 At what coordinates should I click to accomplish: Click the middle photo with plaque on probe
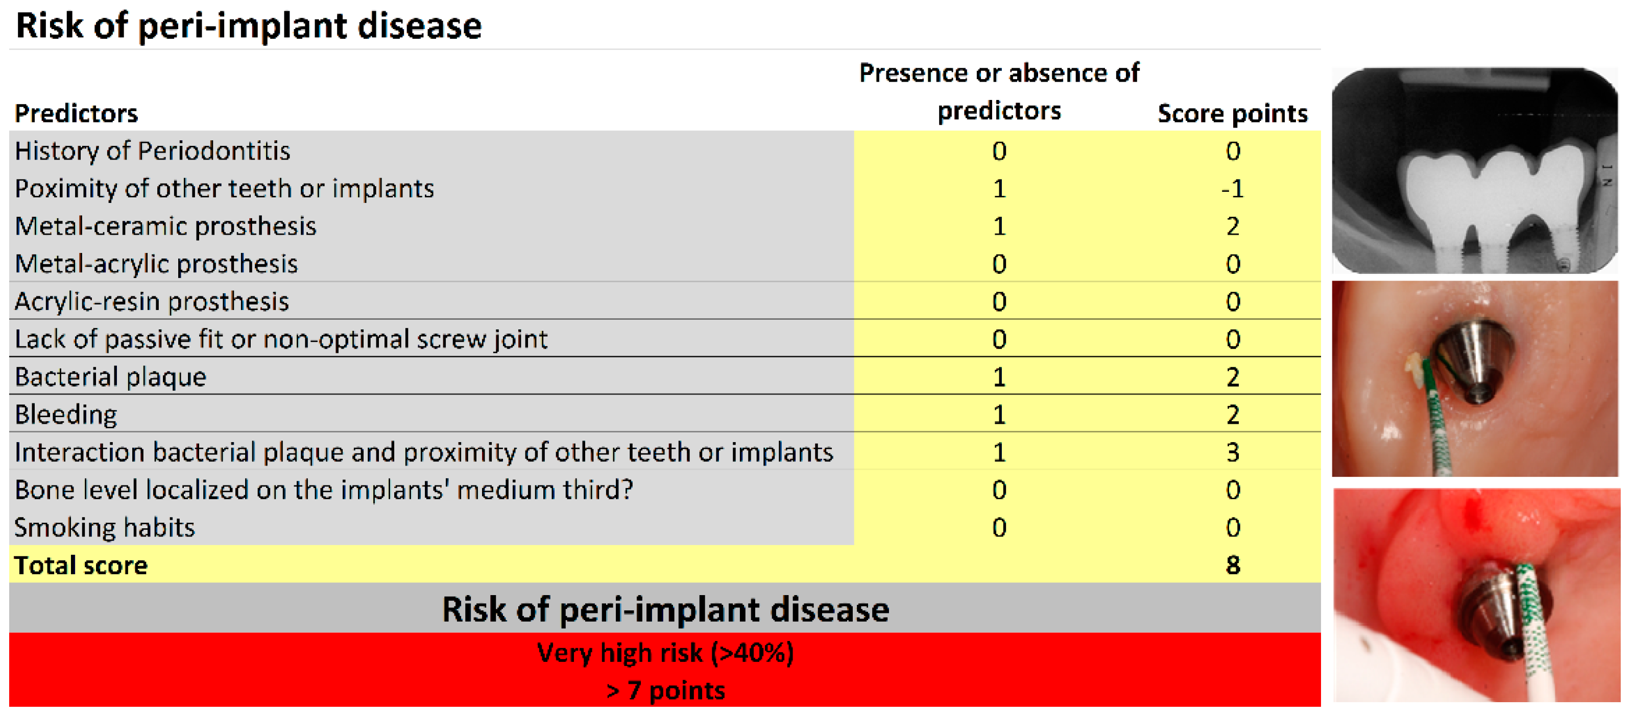tap(1475, 378)
